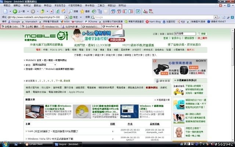Click the highlighter pen icon beside search box
This screenshot has height=147, width=235.
[x=228, y=17]
